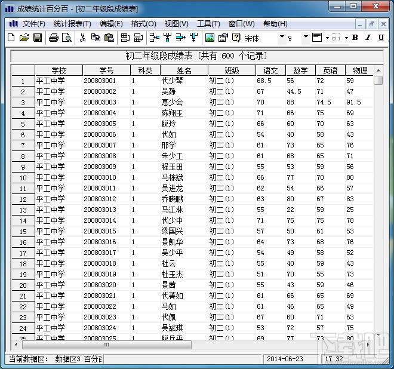Click the Print icon

(x=54, y=38)
